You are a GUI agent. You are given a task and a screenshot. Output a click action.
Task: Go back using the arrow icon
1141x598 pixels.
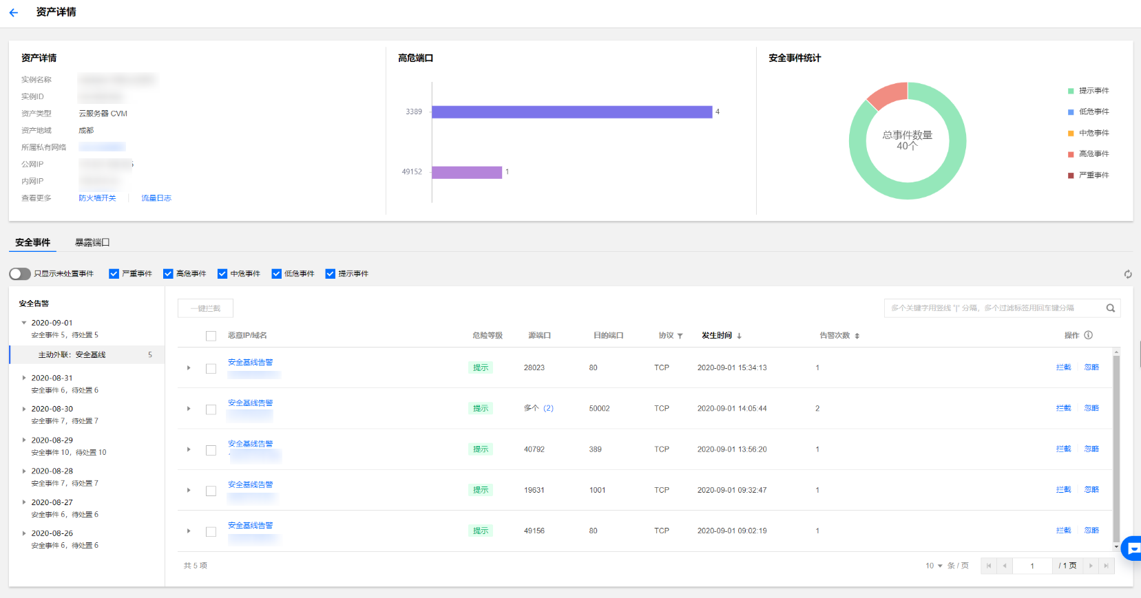(x=14, y=12)
